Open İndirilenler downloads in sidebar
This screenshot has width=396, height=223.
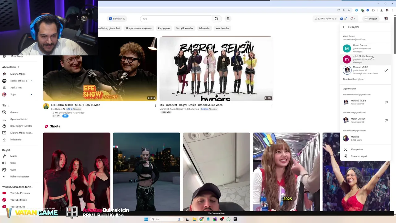pos(16,140)
